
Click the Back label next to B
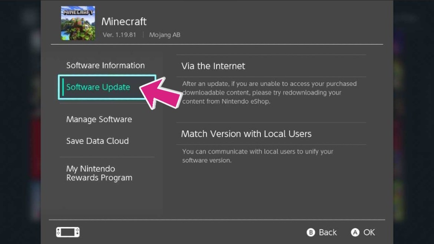[x=328, y=233]
